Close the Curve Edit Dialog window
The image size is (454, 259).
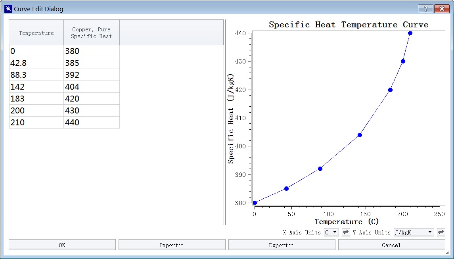pos(441,9)
